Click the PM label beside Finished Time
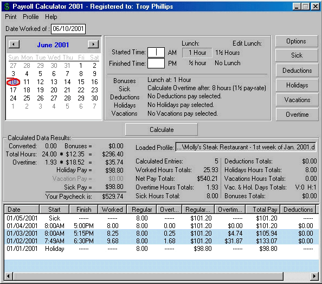 172,64
